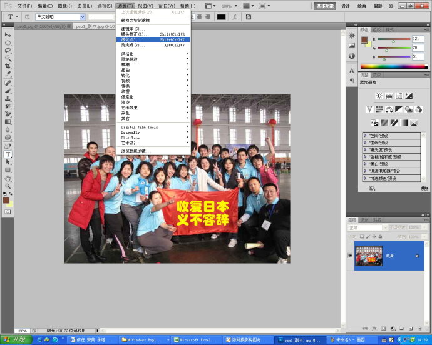Click the Create new layer icon
This screenshot has height=345, width=432.
[x=411, y=328]
